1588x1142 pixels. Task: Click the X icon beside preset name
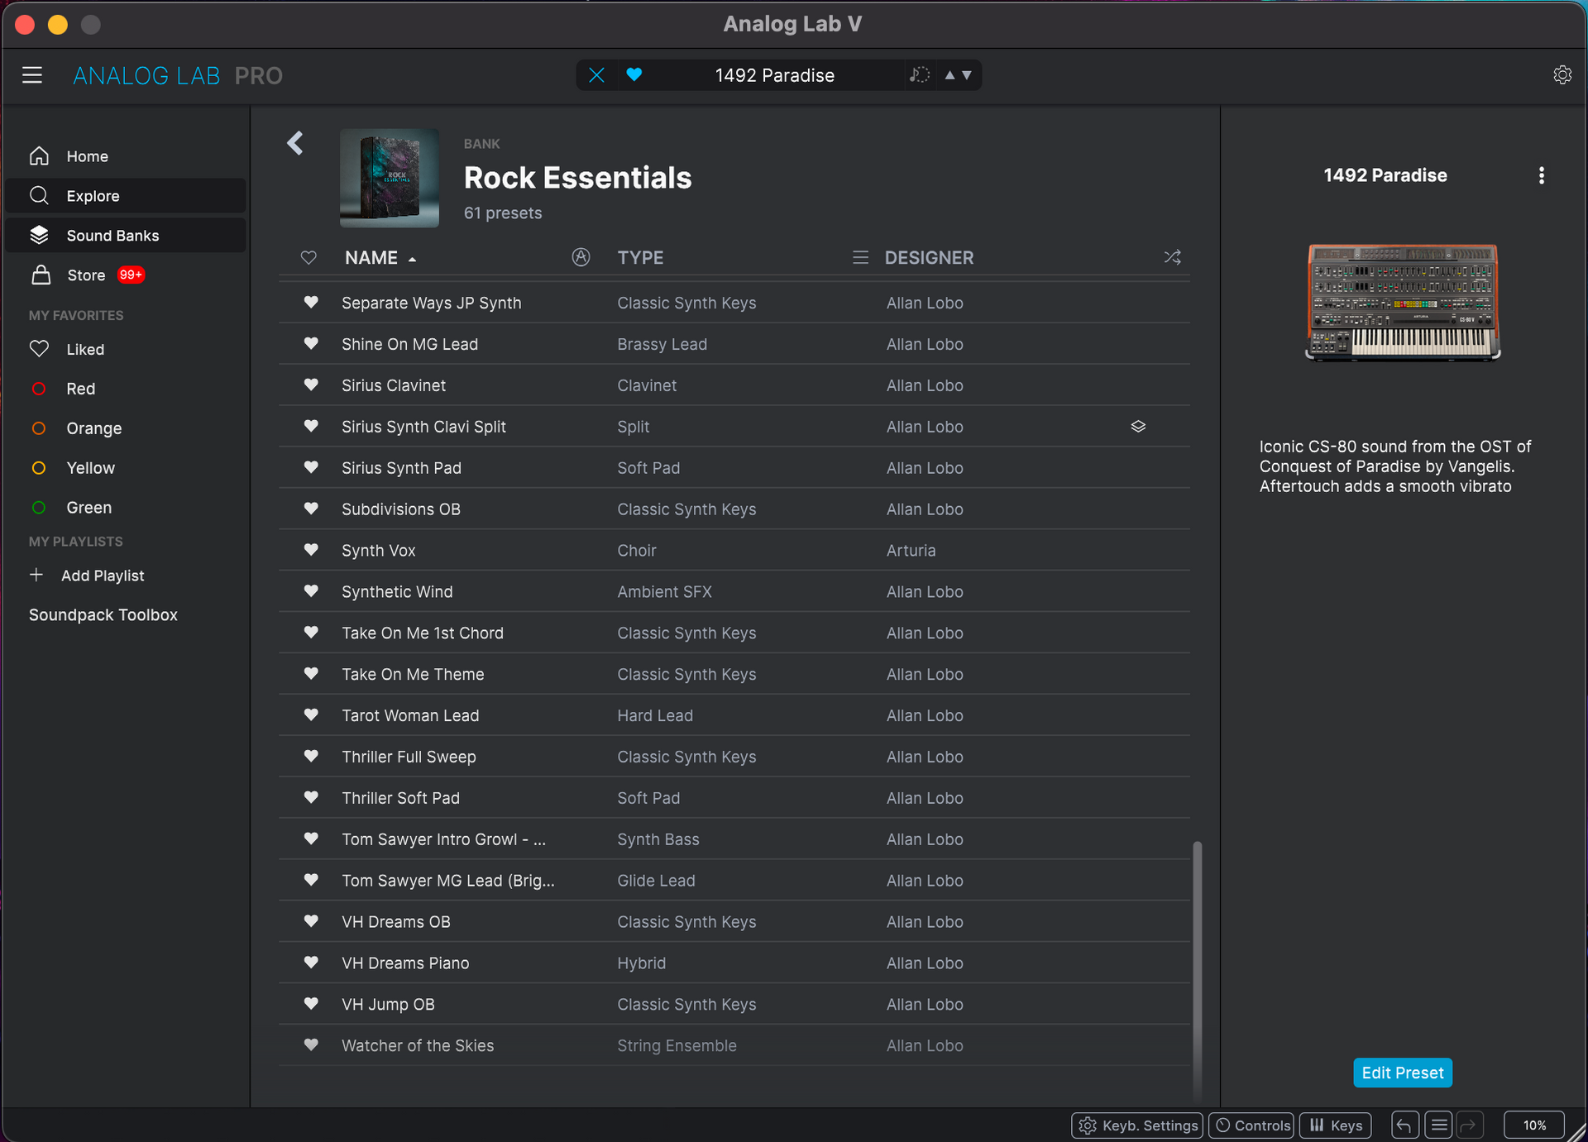596,75
